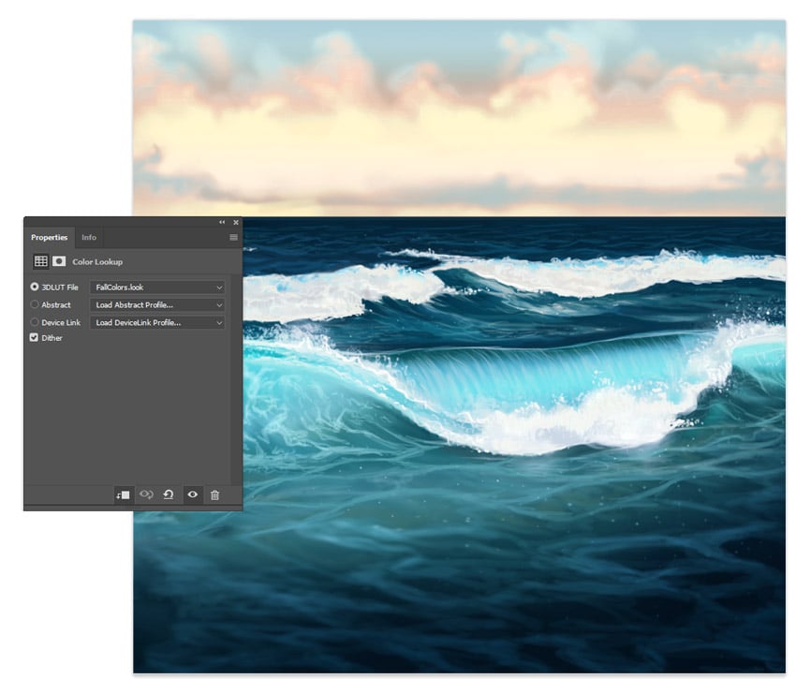Image resolution: width=796 pixels, height=679 pixels.
Task: Open the Properties panel flyout menu
Action: tap(233, 237)
